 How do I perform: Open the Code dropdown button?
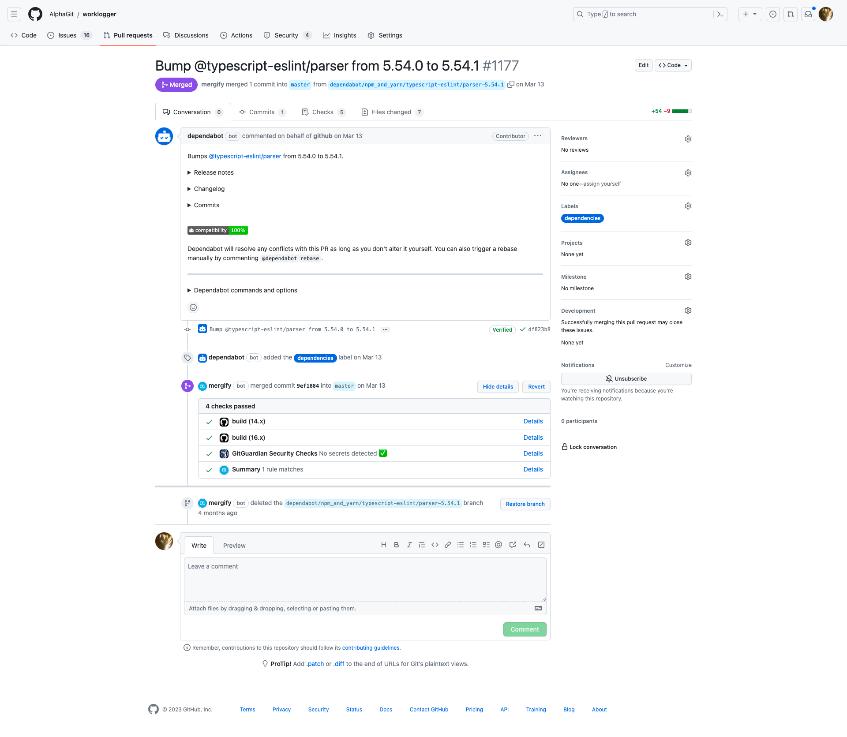coord(673,65)
